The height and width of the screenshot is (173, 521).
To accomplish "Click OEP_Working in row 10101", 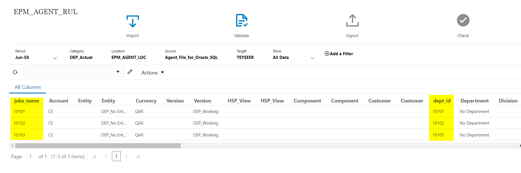I will [206, 112].
